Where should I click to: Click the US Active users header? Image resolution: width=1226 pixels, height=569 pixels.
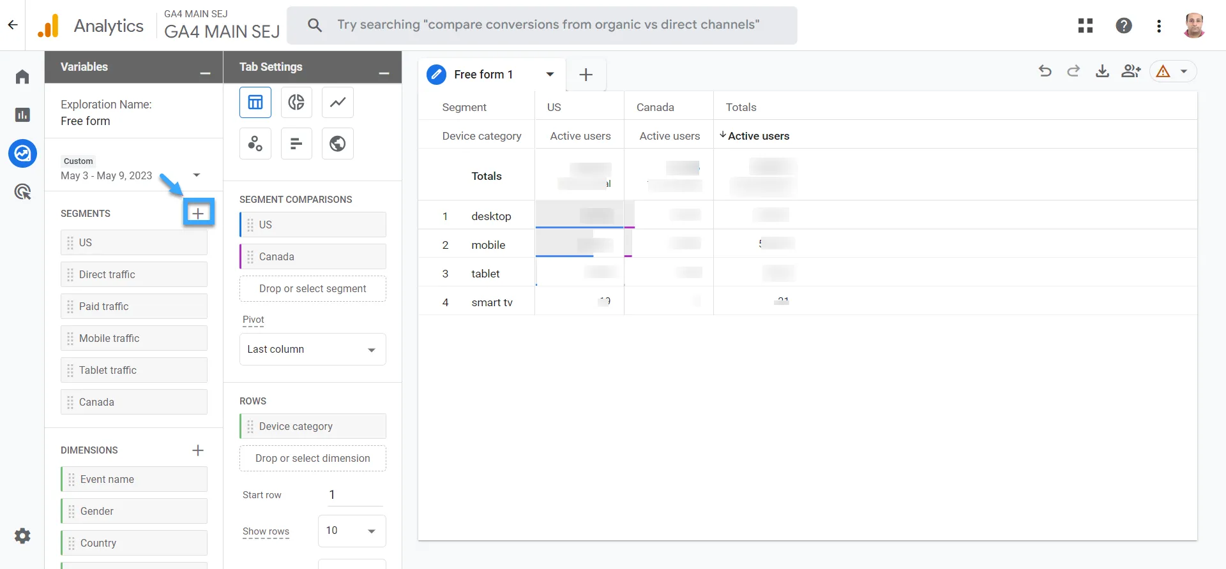click(580, 136)
